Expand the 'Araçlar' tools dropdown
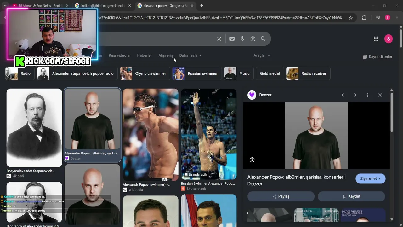The image size is (403, 227). pos(262,55)
